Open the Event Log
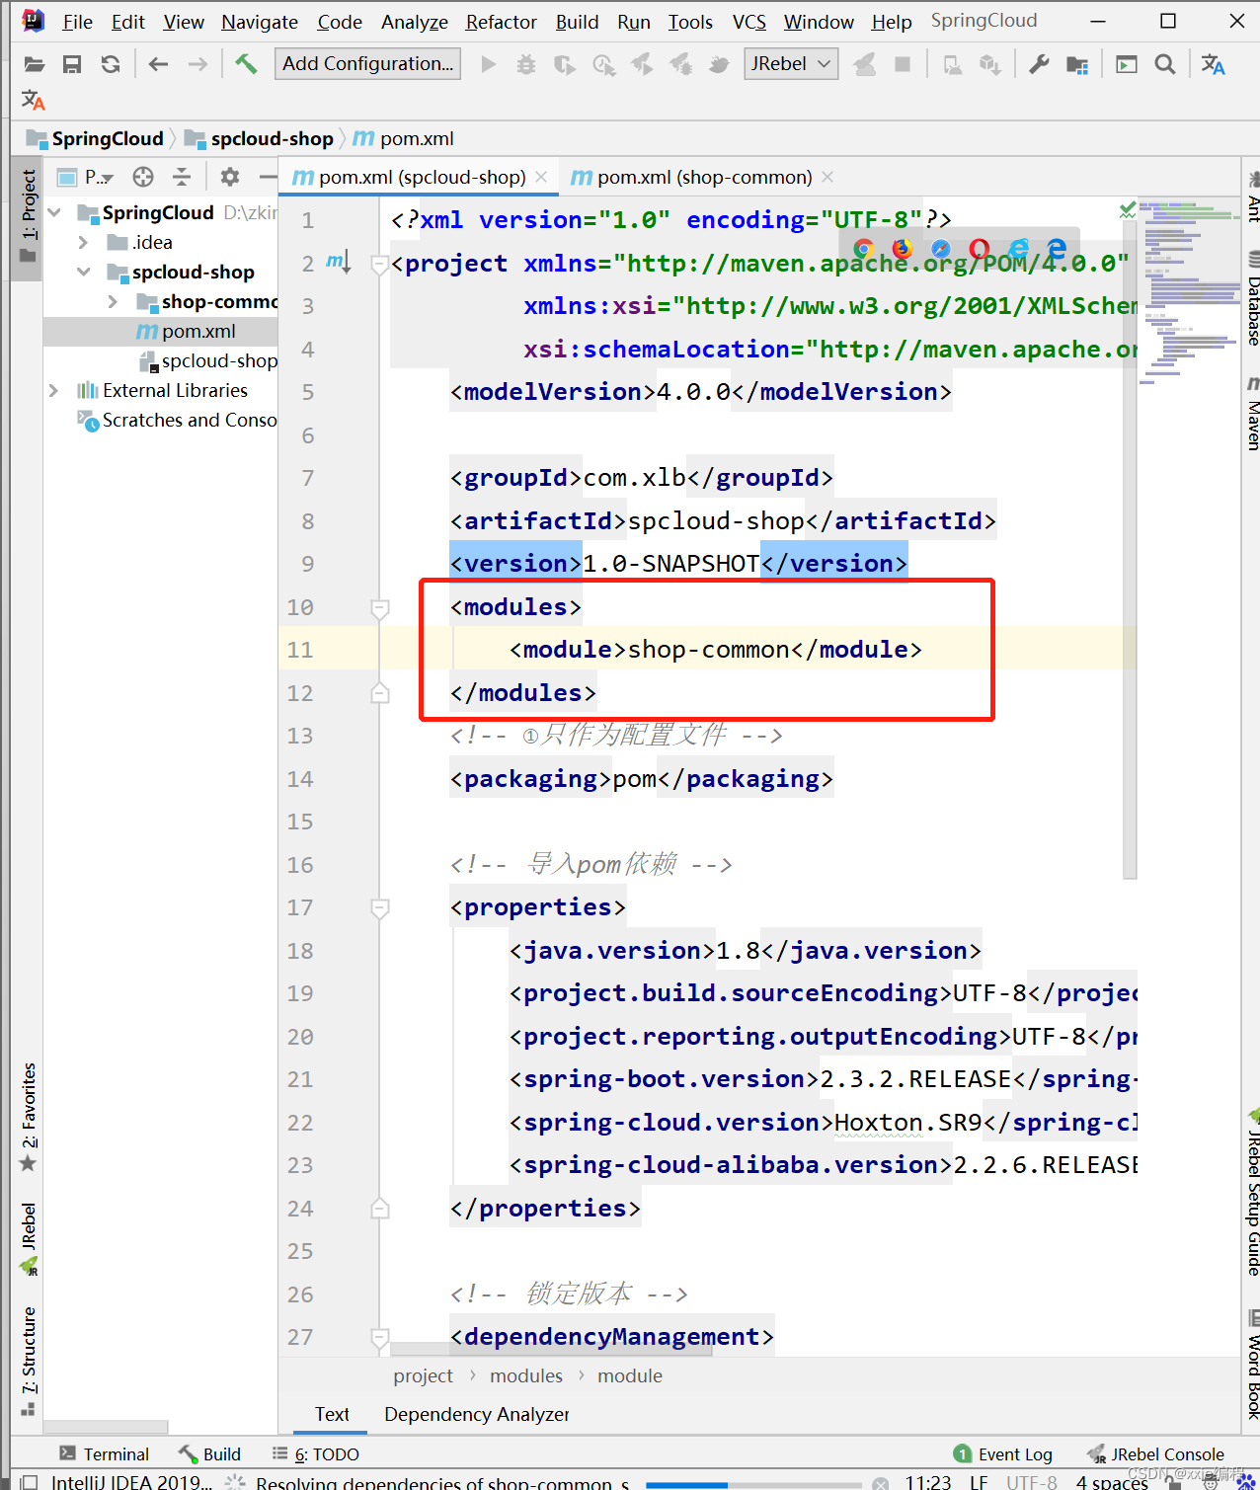 (1002, 1453)
